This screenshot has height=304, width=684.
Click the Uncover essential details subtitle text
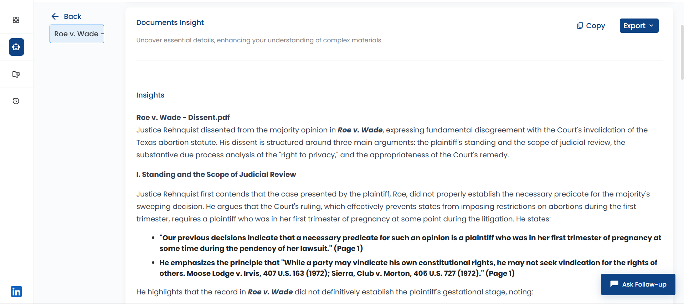point(259,40)
